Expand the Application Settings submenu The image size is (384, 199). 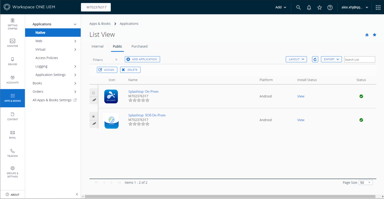(75, 75)
